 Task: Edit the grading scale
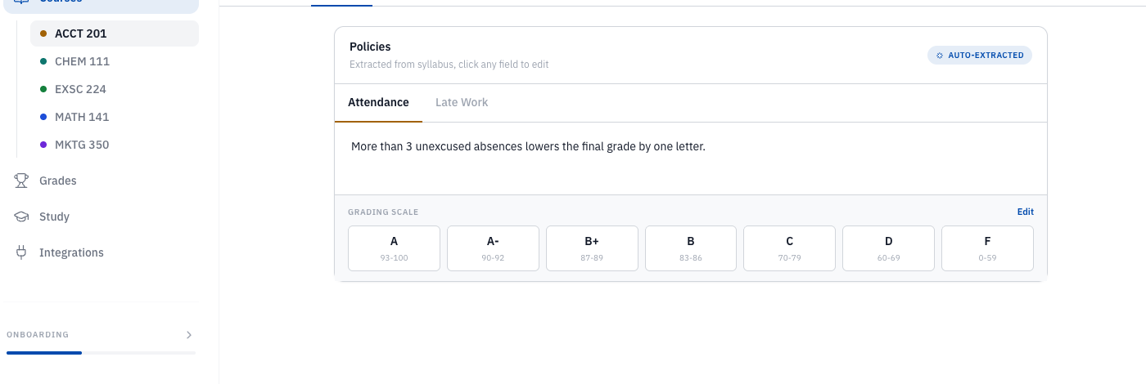1025,212
